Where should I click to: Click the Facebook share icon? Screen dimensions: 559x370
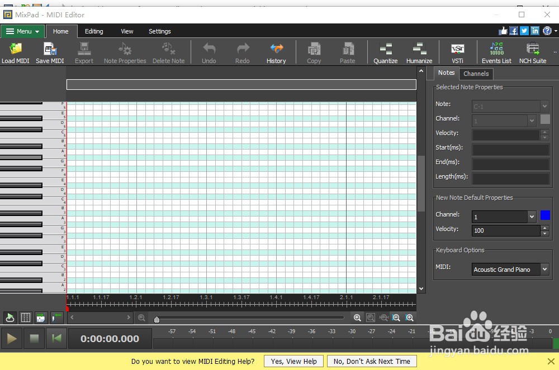[x=514, y=31]
